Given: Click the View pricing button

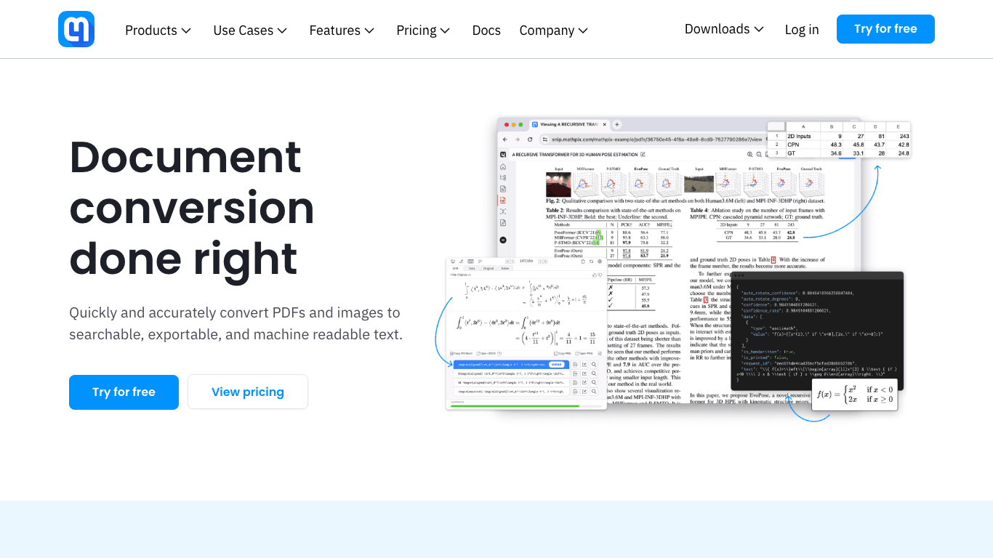Looking at the screenshot, I should (x=248, y=392).
